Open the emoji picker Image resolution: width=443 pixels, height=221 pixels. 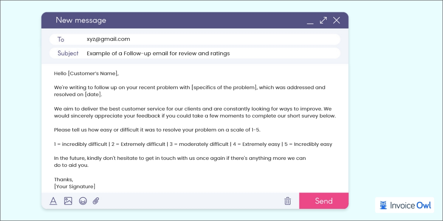tap(82, 201)
